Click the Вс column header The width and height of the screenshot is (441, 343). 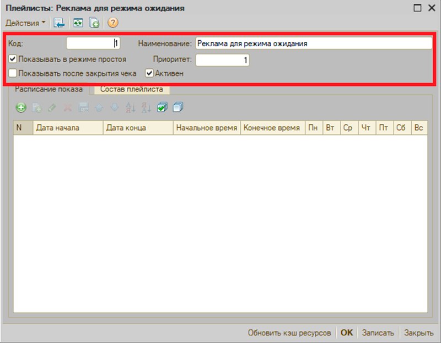[x=420, y=128]
